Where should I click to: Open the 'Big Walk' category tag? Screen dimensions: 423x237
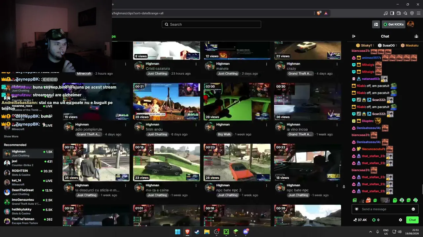click(224, 134)
